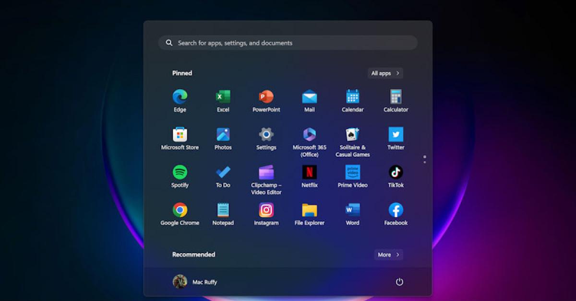
Task: Click the Recommended section heading
Action: click(x=193, y=255)
